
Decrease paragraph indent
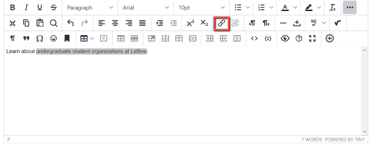coord(174,23)
